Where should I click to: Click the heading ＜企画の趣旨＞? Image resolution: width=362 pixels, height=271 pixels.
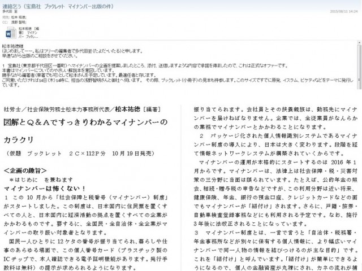[25, 171]
